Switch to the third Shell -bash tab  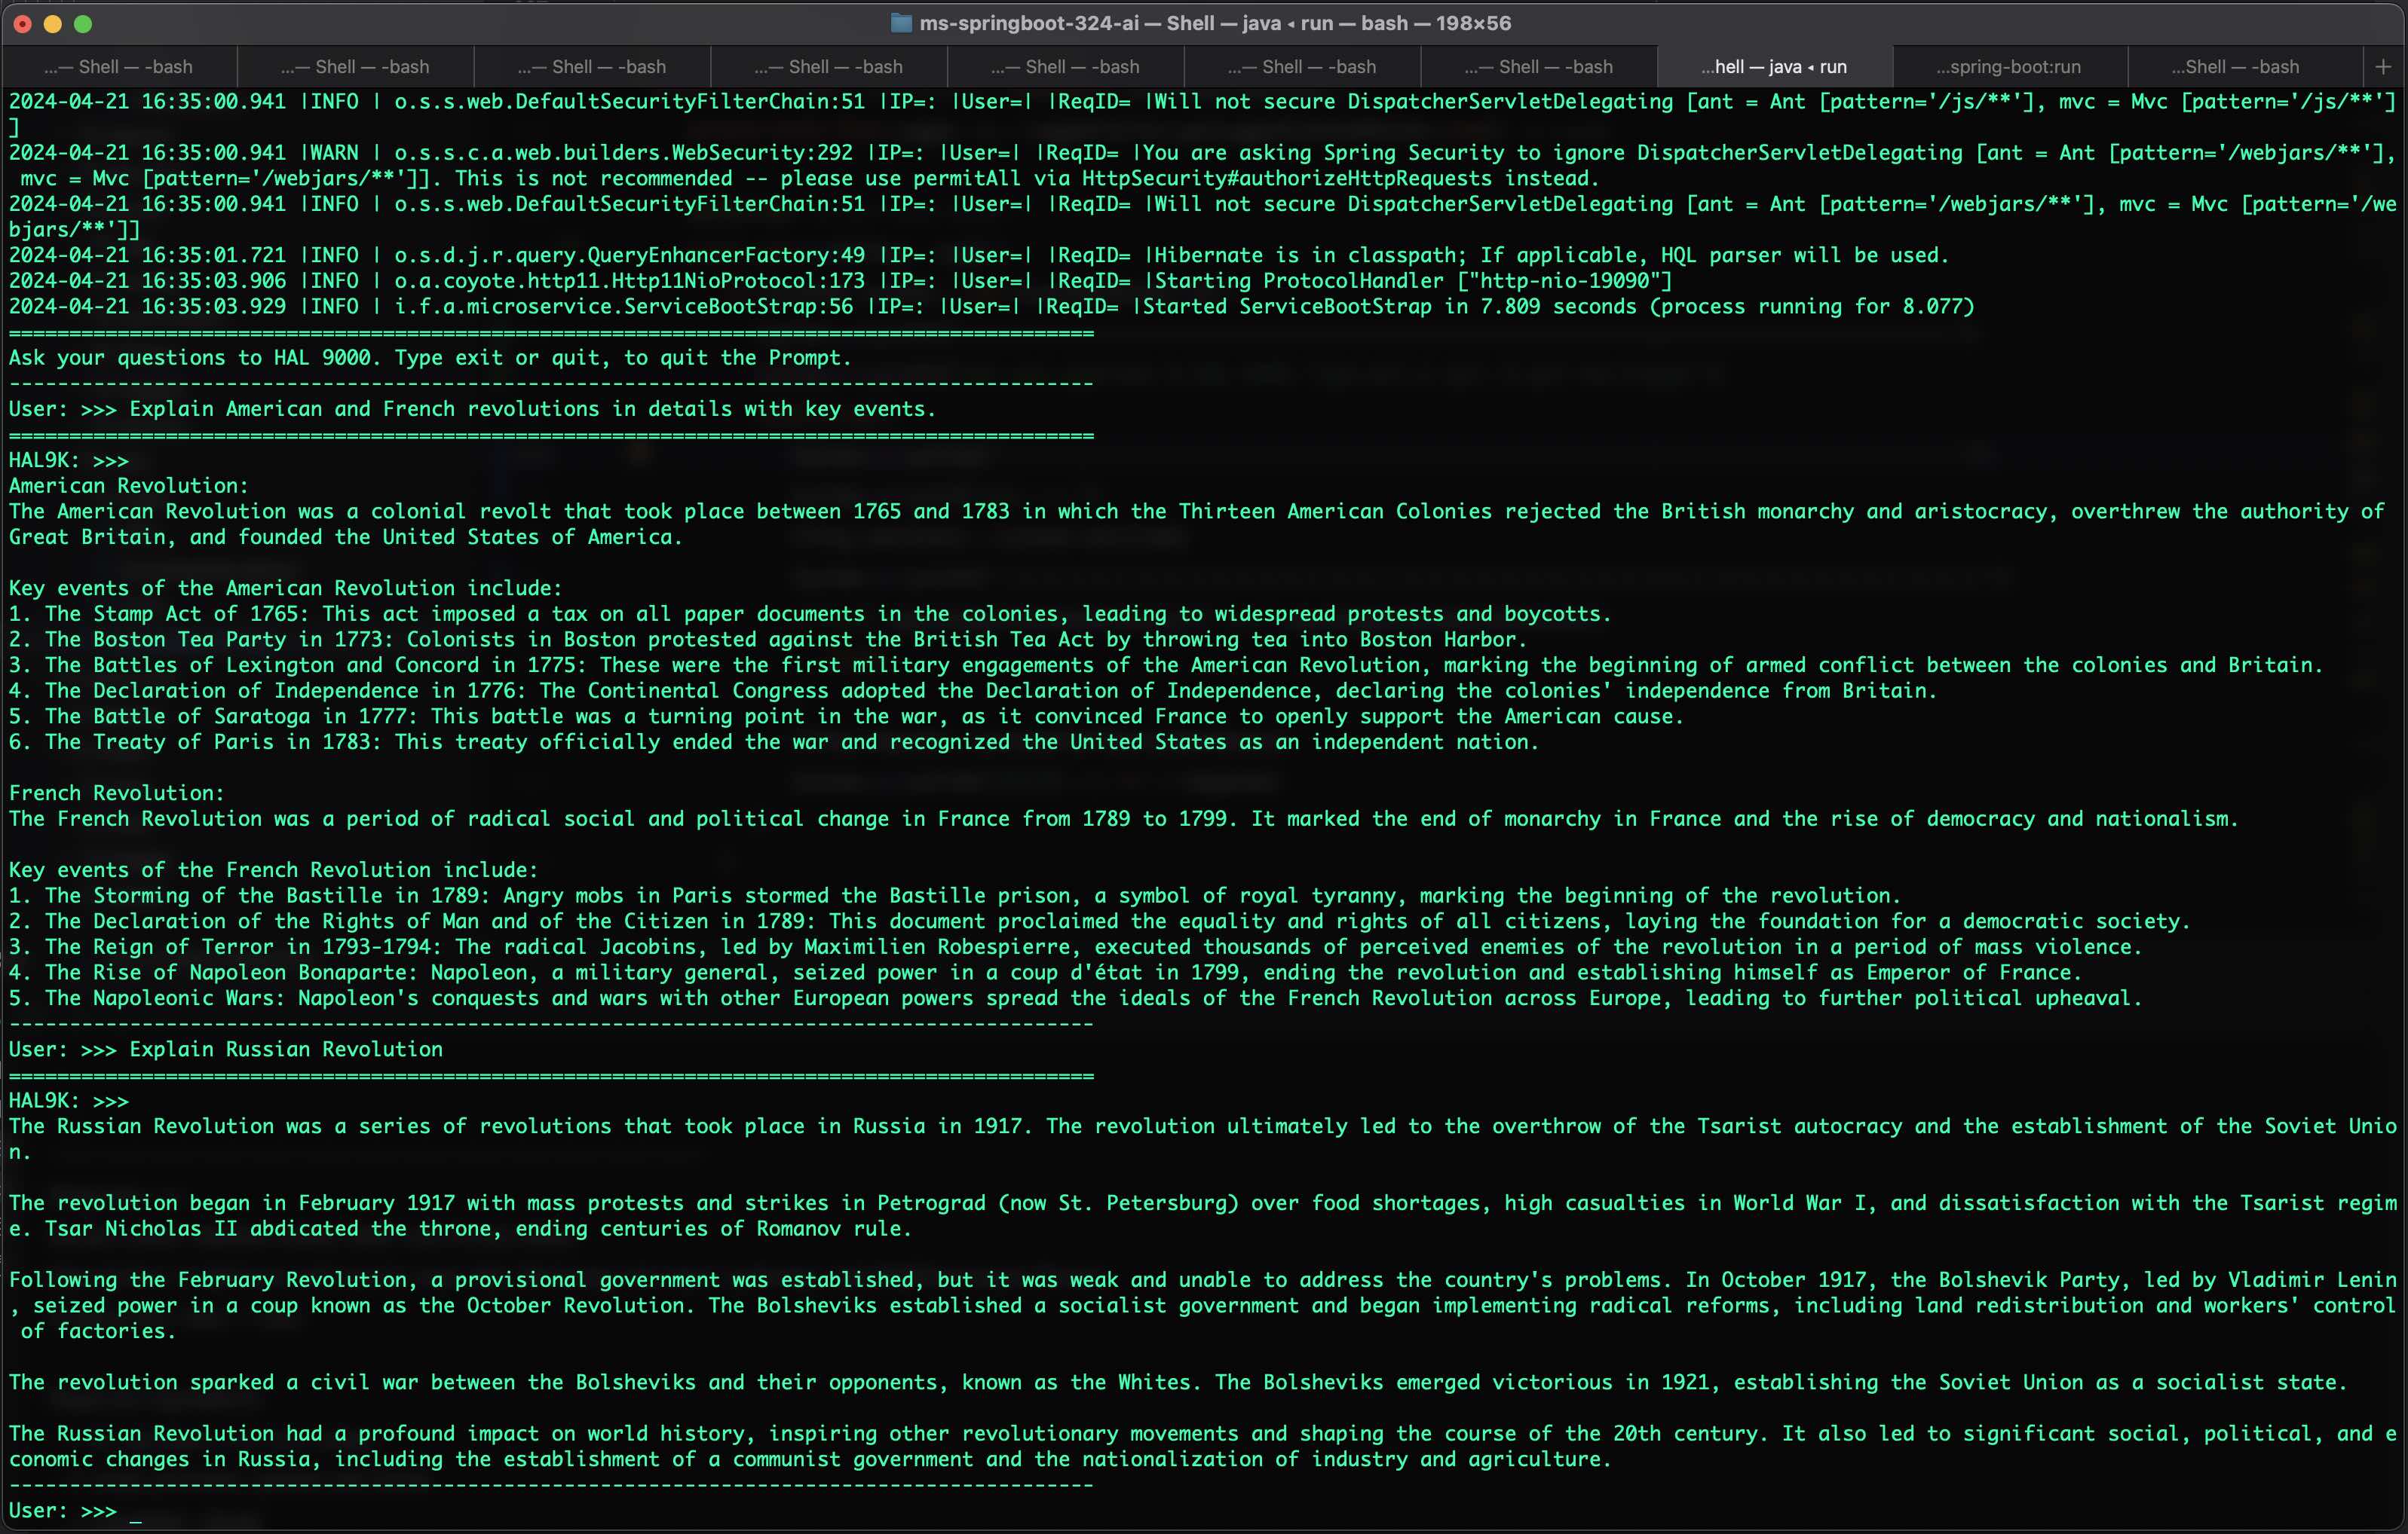click(592, 67)
